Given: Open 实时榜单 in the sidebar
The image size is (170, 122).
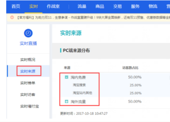Looking at the screenshot, I should coord(28,83).
